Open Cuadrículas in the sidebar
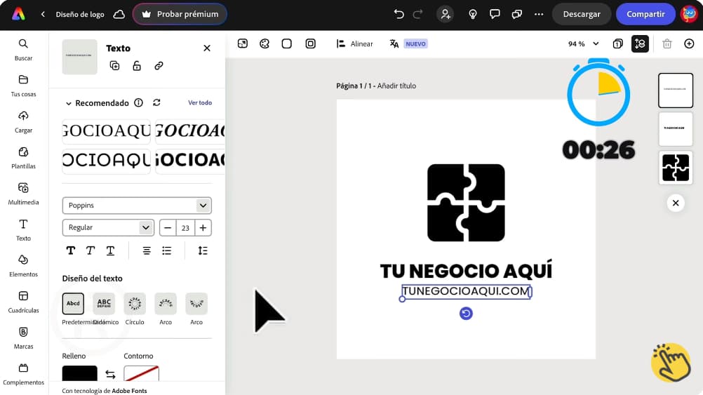Screen dimensions: 703x395 pyautogui.click(x=23, y=302)
